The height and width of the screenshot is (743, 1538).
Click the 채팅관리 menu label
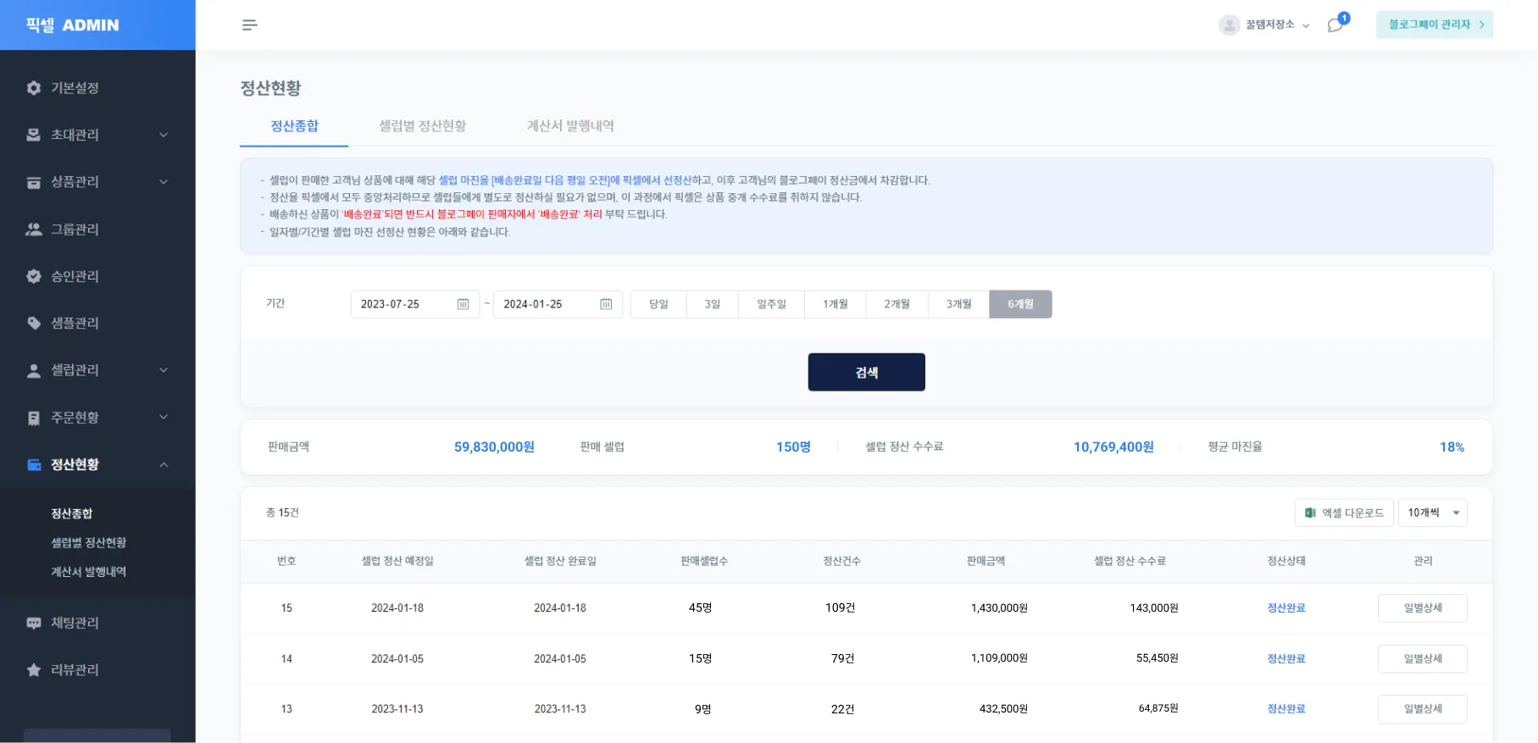pos(75,623)
